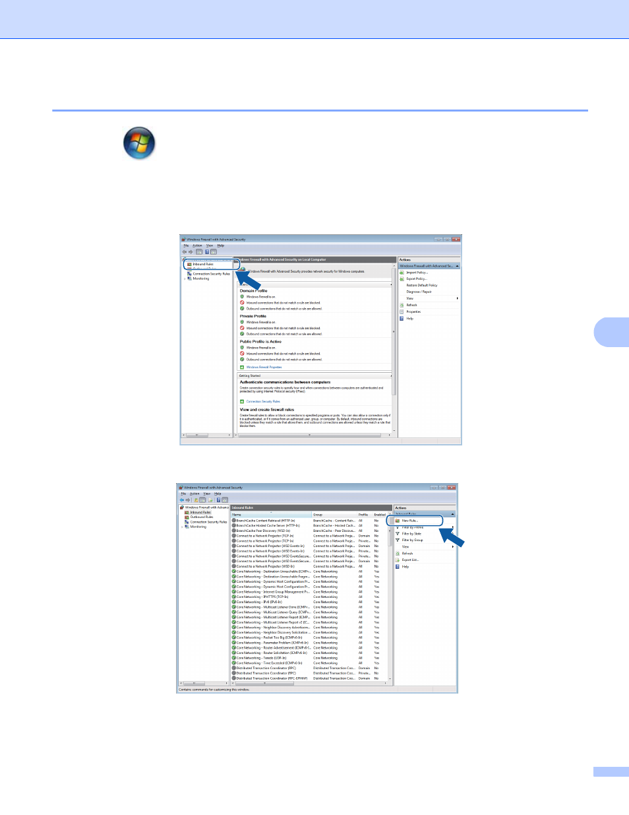Open the Connection Security Rules link under Getting Started
Viewport: 629px width, 815px height.
(263, 401)
